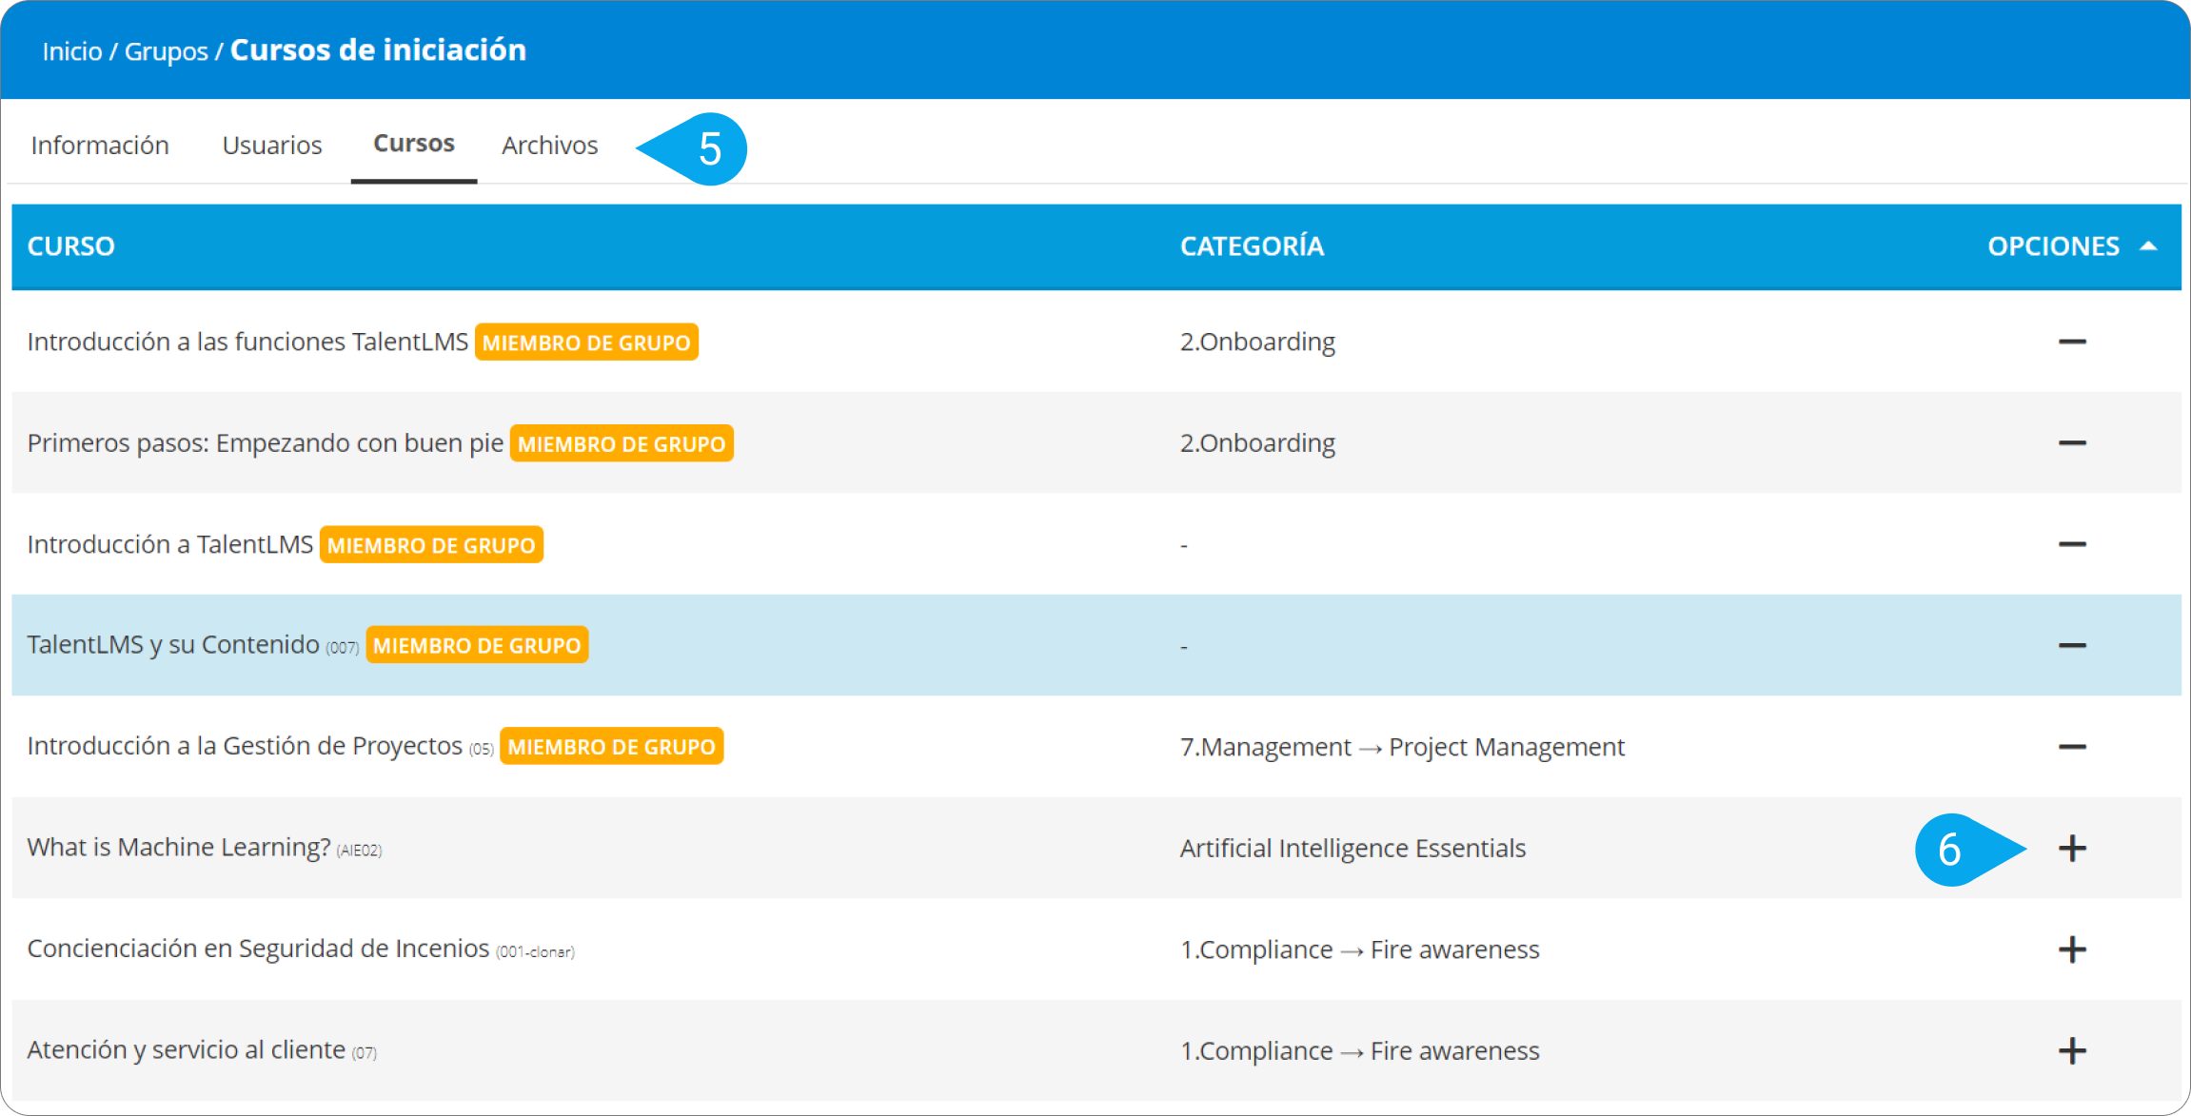Sort table by CATEGORÍA column header
Screen dimensions: 2191x1116
click(1252, 246)
